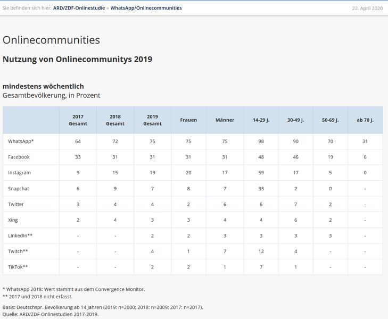Click the 2018 Gesamt column header
Image resolution: width=388 pixels, height=319 pixels.
tap(115, 120)
